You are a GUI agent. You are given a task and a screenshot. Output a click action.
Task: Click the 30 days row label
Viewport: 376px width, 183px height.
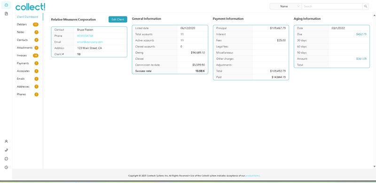click(x=302, y=40)
